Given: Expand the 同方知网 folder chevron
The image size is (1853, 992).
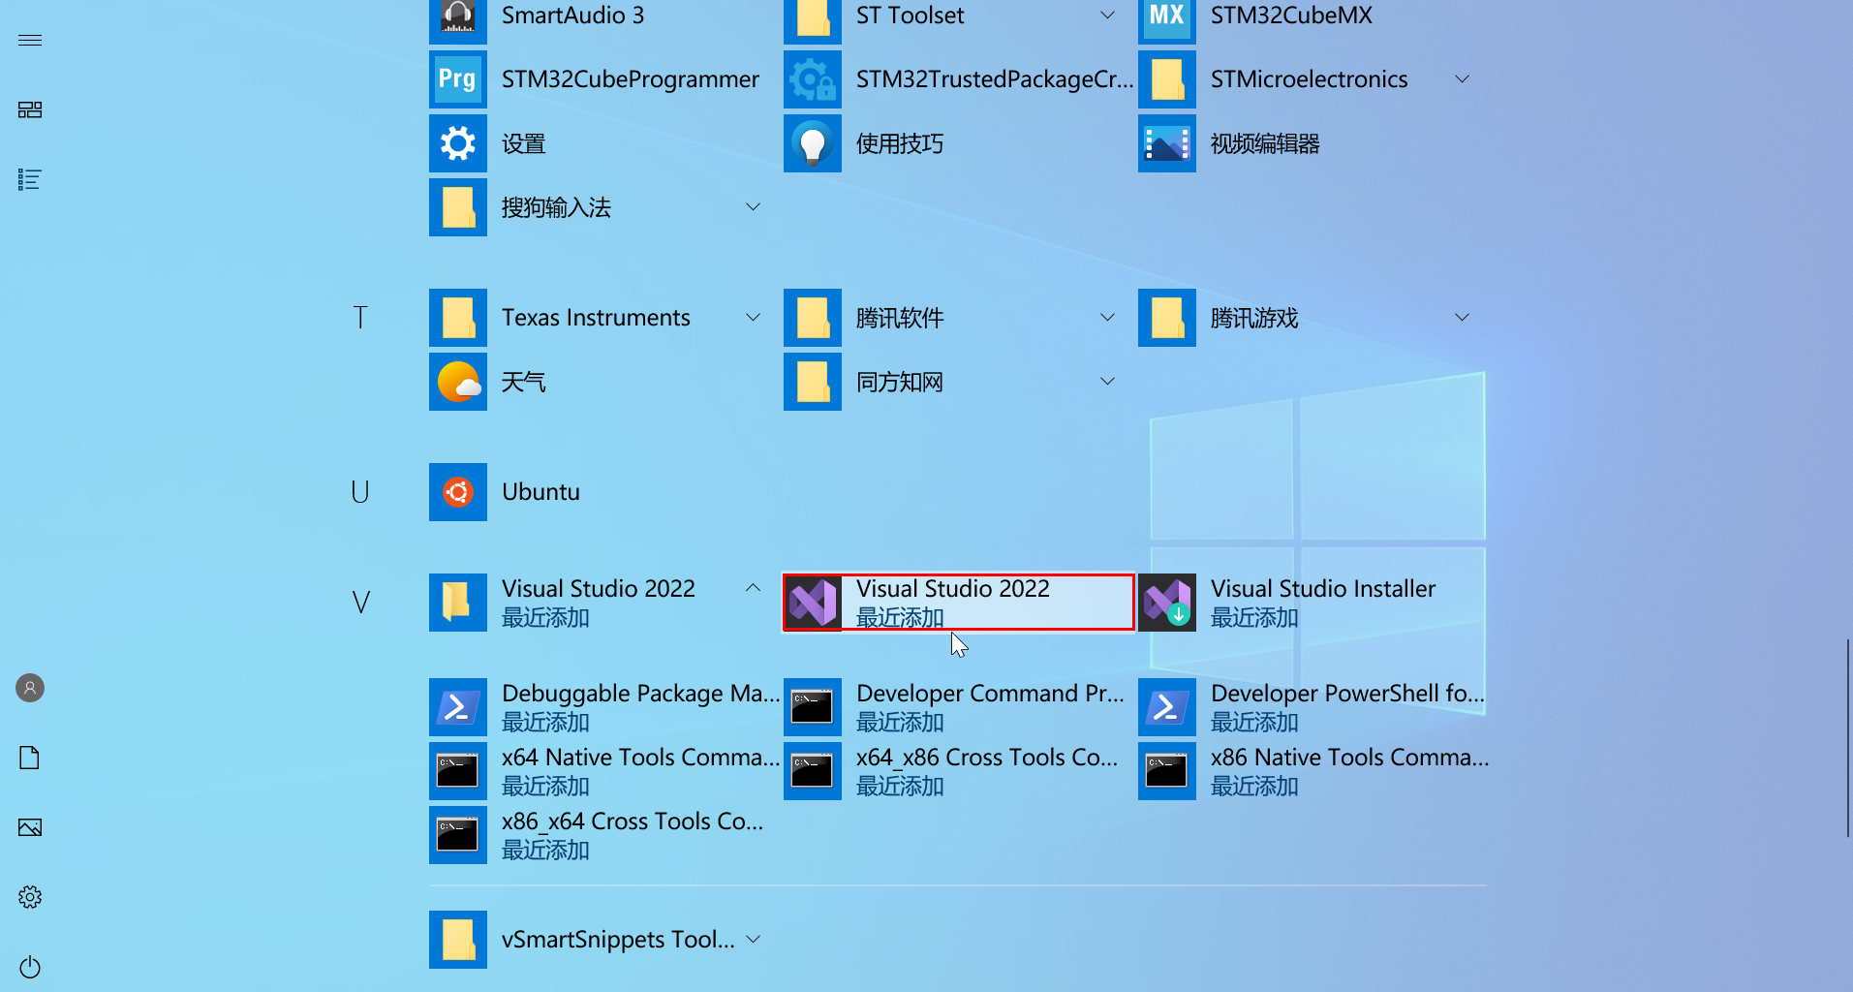Looking at the screenshot, I should (x=1107, y=382).
